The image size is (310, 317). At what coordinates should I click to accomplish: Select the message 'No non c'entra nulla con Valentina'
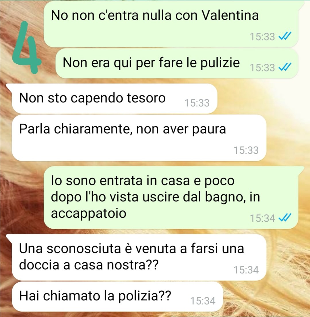(x=171, y=24)
